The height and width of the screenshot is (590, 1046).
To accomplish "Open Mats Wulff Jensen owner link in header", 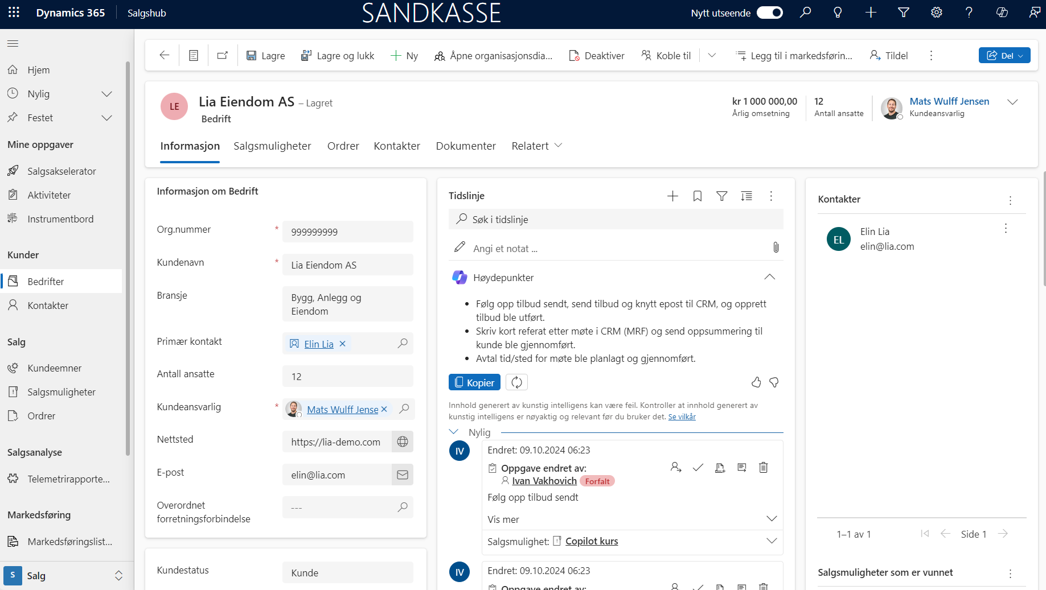I will [949, 101].
